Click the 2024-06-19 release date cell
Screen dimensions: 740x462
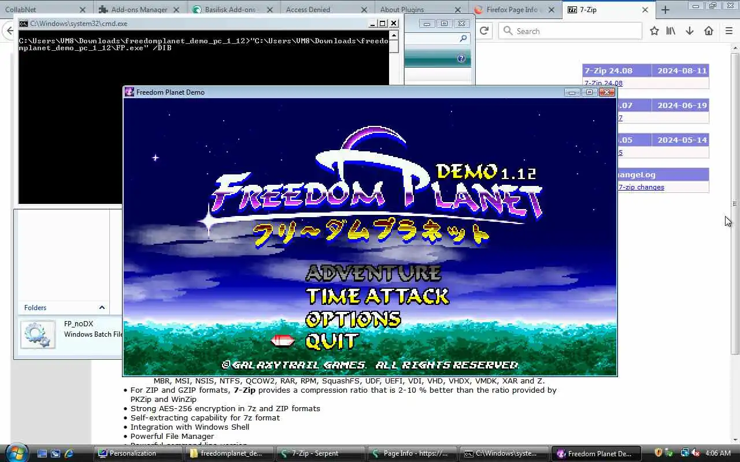click(x=682, y=105)
